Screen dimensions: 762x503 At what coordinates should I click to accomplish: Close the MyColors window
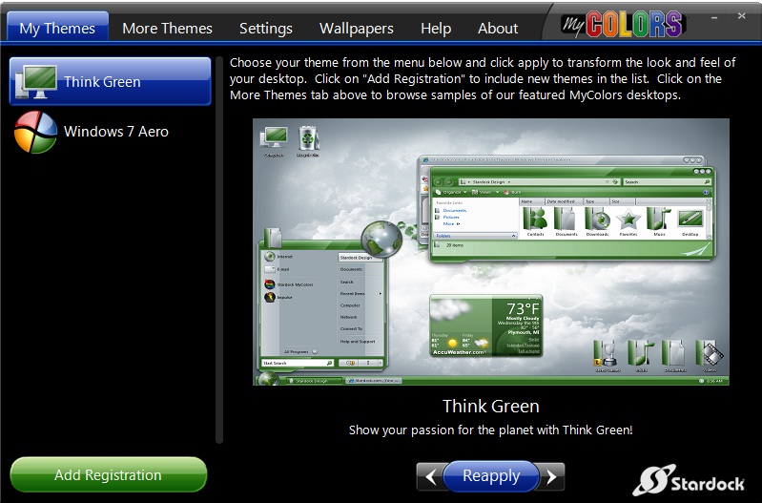coord(742,16)
